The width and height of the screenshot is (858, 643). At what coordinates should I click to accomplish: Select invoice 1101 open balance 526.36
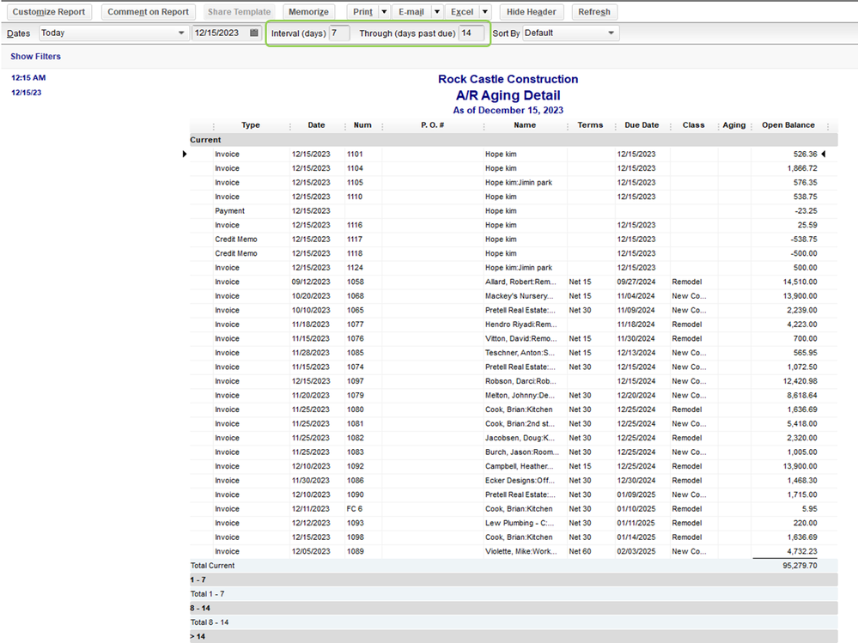pos(805,155)
